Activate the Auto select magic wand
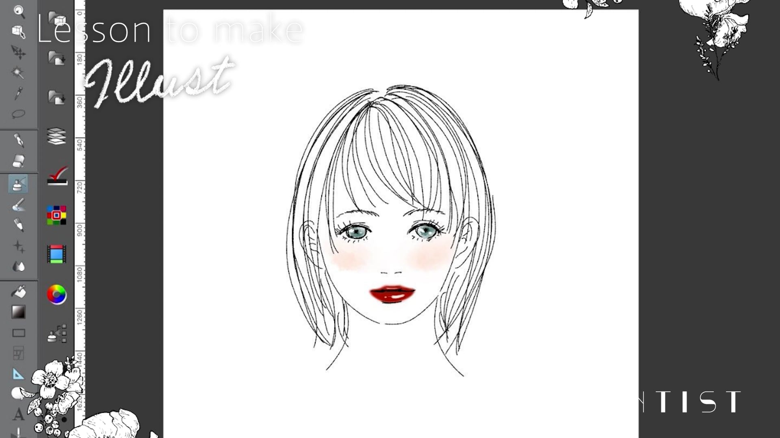Screen dimensions: 780x438 point(18,73)
